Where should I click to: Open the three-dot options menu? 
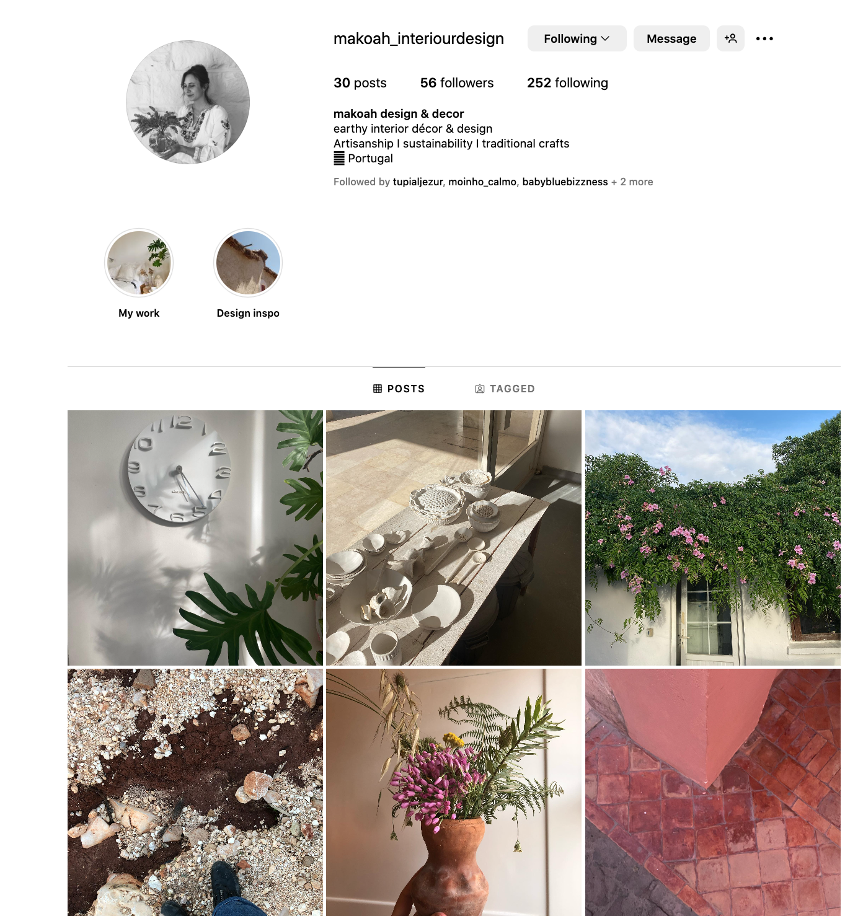764,38
